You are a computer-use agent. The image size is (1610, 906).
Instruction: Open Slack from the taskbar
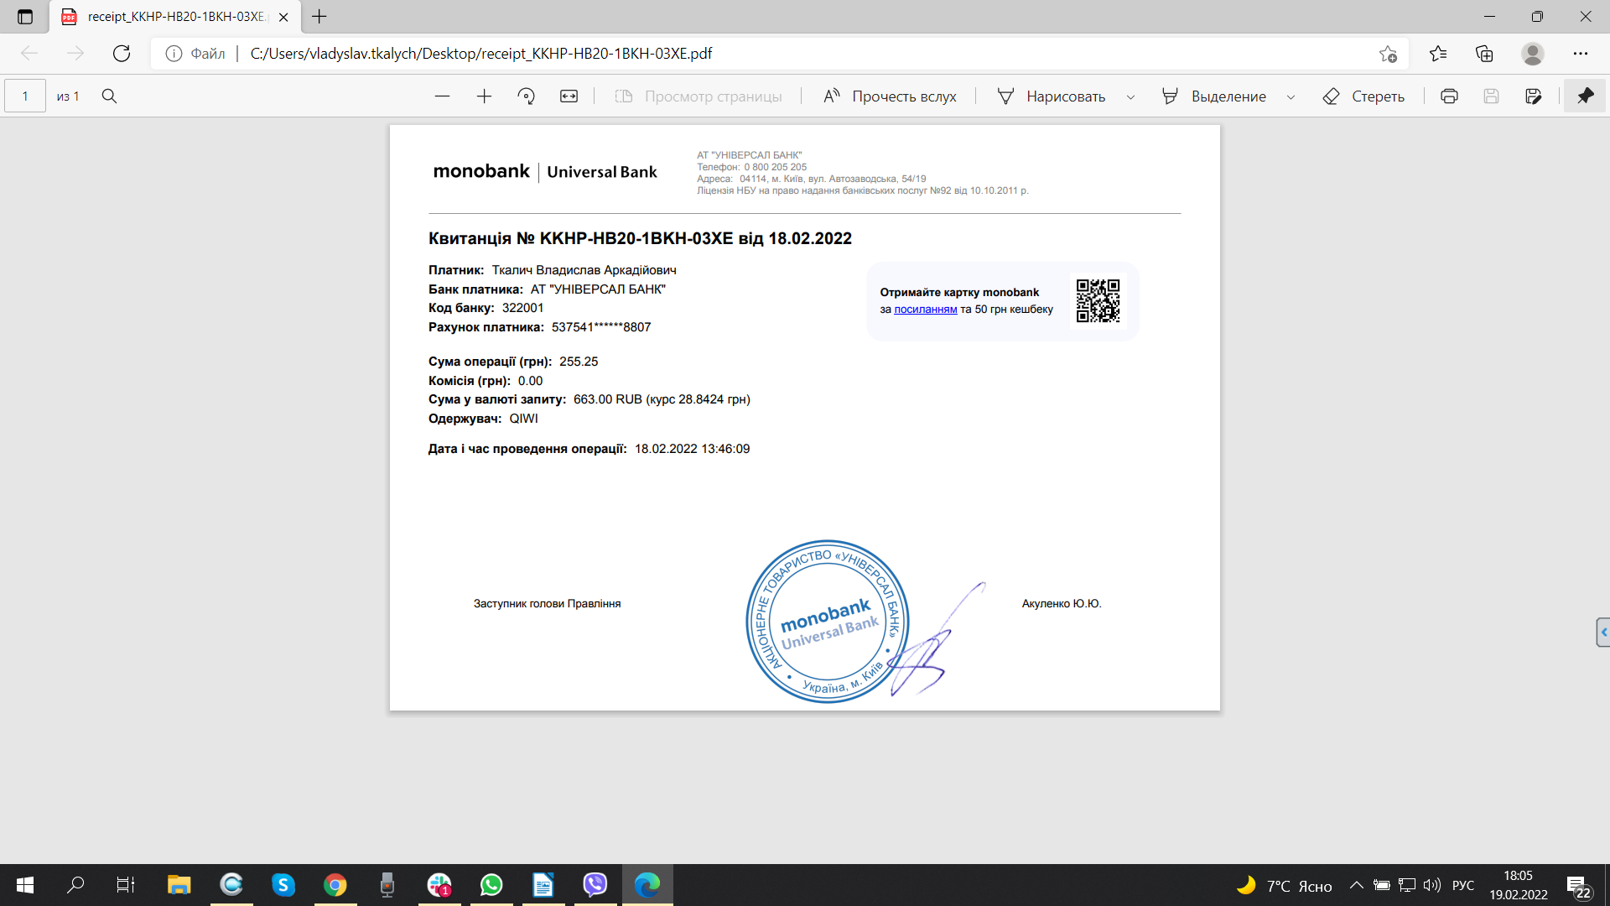point(439,885)
